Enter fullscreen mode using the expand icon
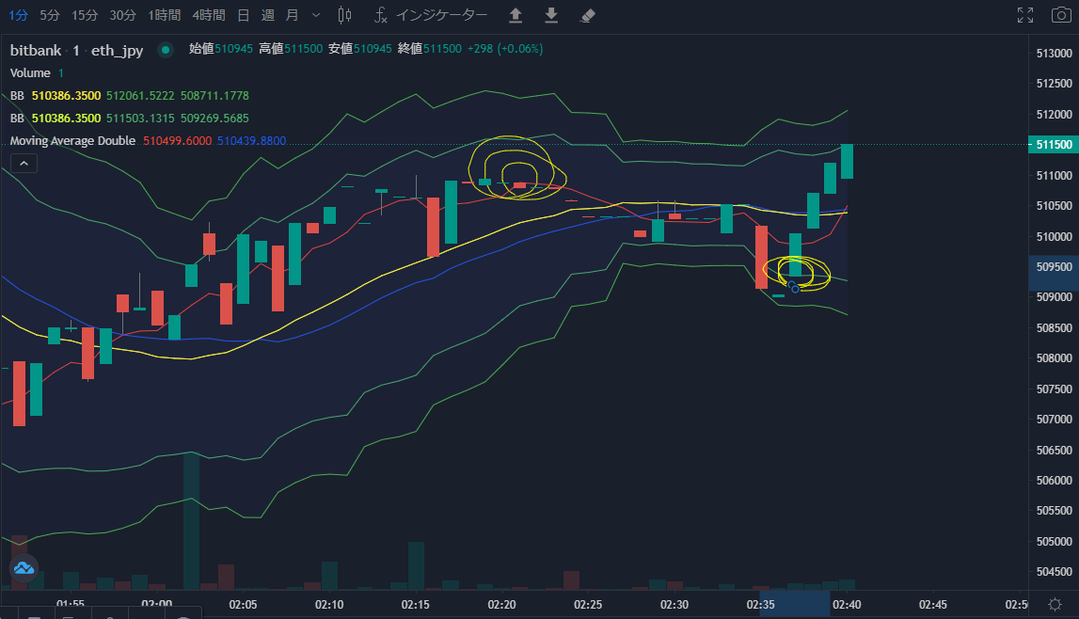Screen dimensions: 1079x619 1025,15
